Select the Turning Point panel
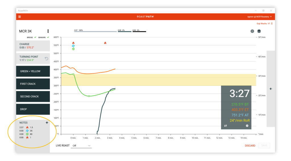This screenshot has width=291, height=161. (33, 58)
